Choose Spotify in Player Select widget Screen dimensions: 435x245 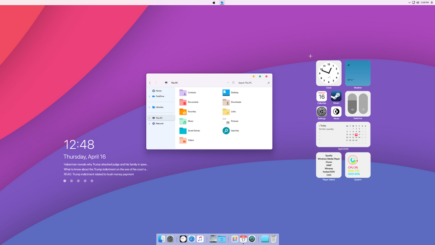click(x=329, y=156)
